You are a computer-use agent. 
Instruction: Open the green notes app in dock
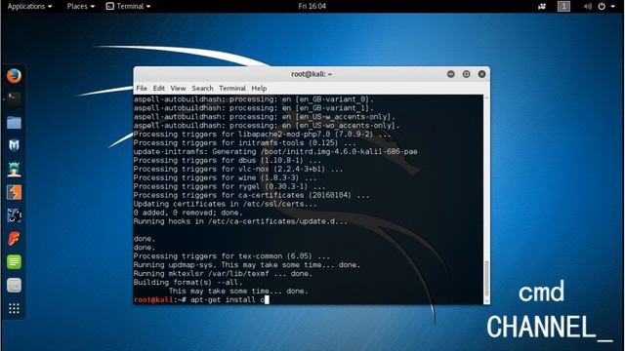[x=14, y=262]
